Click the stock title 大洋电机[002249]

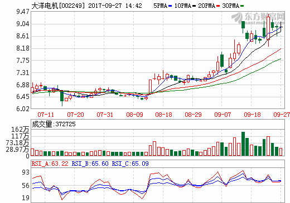click(x=58, y=6)
